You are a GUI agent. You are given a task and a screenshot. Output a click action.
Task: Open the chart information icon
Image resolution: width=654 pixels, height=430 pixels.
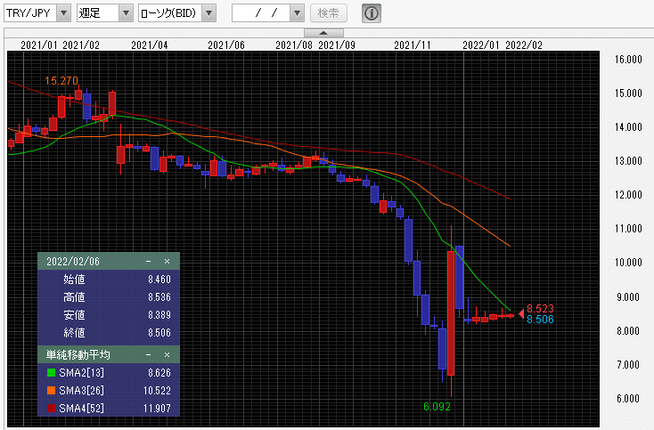pos(372,13)
